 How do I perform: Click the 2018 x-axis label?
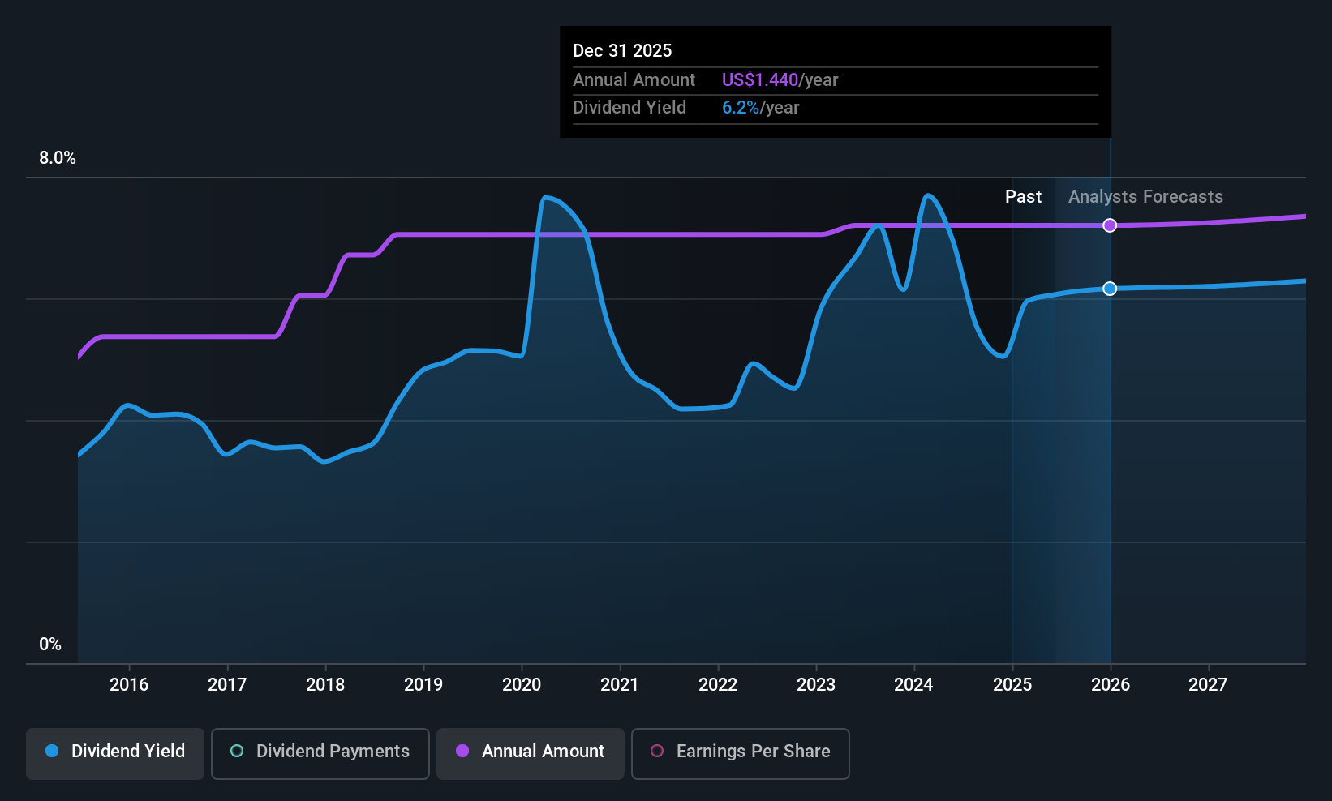click(325, 685)
